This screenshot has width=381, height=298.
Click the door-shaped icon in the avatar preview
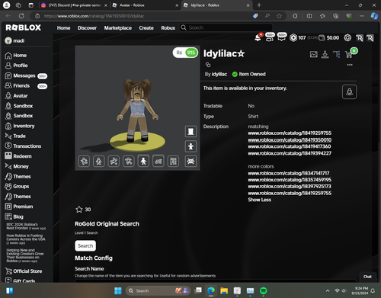[190, 131]
